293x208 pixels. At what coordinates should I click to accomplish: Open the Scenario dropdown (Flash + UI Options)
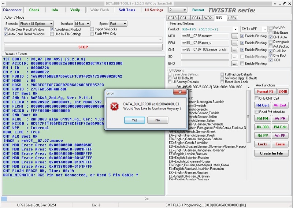click(36, 24)
